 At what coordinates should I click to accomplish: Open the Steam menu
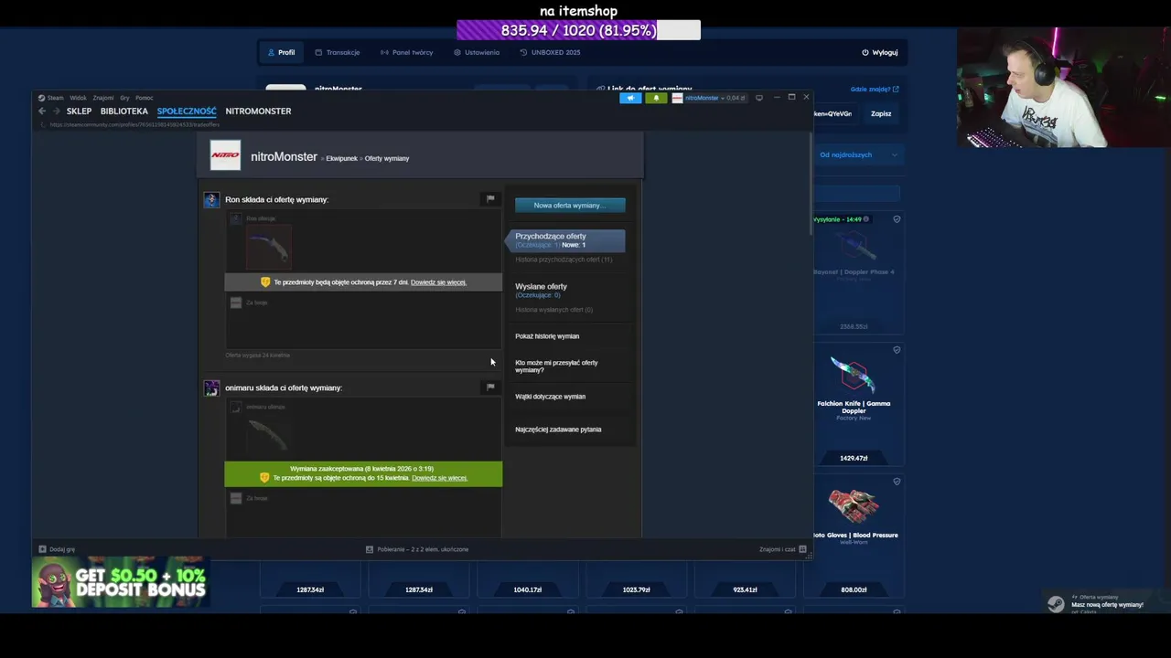coord(56,98)
